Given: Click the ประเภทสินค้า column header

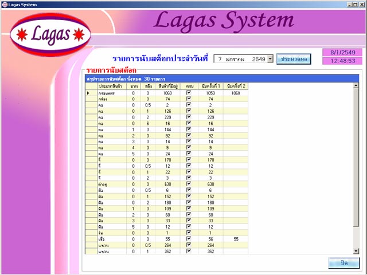Looking at the screenshot, I should pos(112,87).
